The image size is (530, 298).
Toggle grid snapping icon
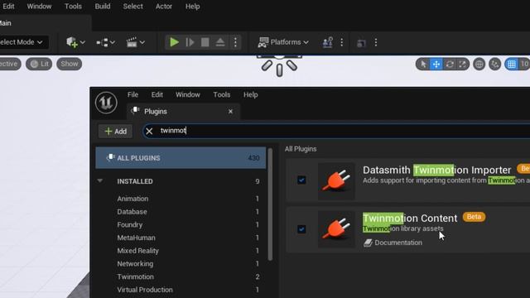(x=512, y=64)
